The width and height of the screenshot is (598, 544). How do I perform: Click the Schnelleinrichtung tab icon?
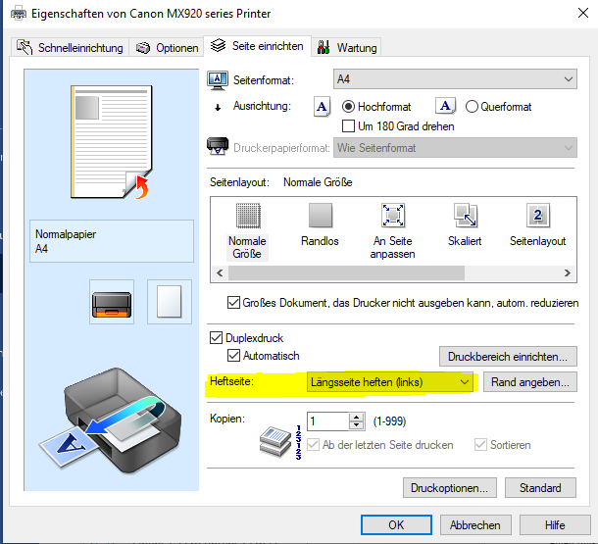click(25, 47)
